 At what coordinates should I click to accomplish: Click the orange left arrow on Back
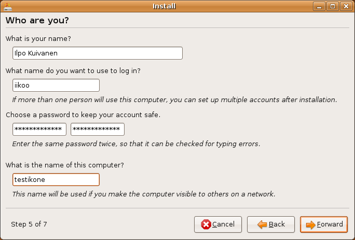262,224
